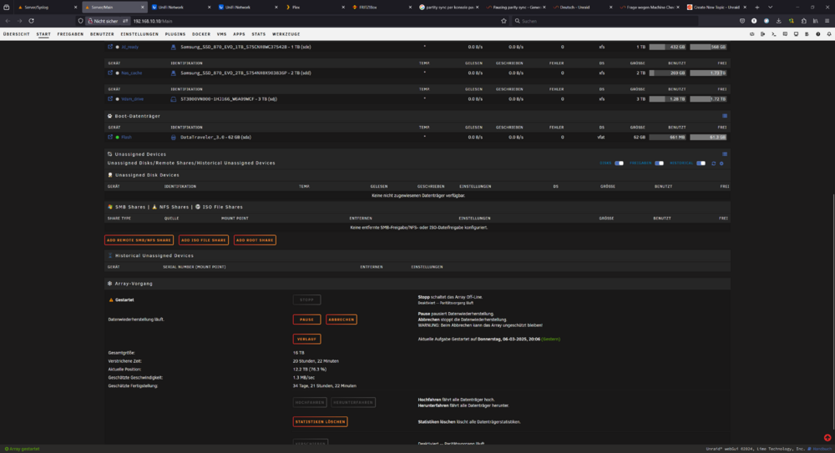This screenshot has width=835, height=453.
Task: Toggle the Disks switch in Unassigned Devices
Action: click(x=619, y=164)
